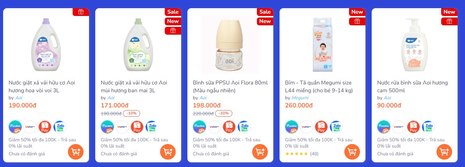Add Aoi hoa vòi voi detergent to cart
Viewport: 465px width, 167px height.
tap(76, 152)
